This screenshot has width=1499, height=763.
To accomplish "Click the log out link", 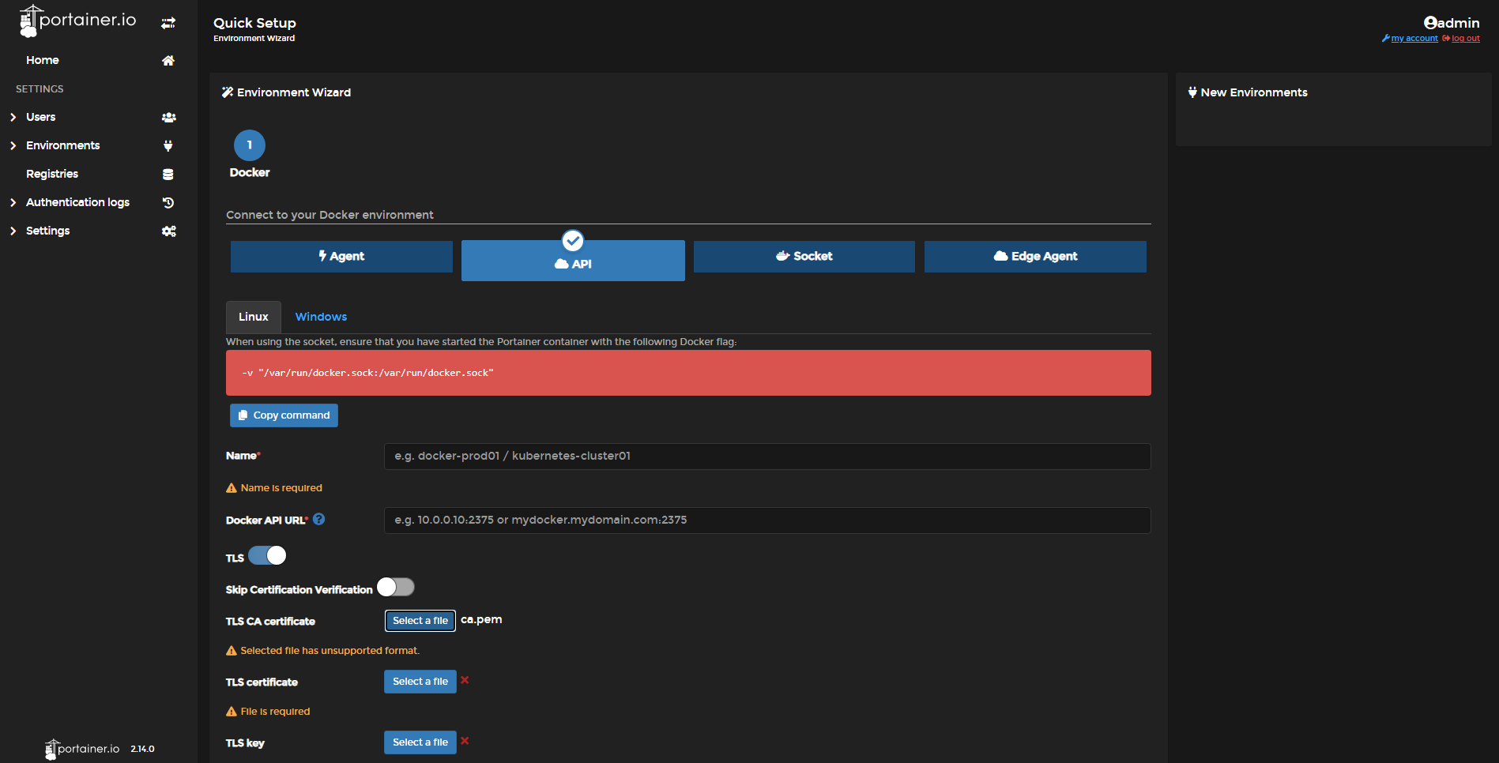I will pos(1466,38).
